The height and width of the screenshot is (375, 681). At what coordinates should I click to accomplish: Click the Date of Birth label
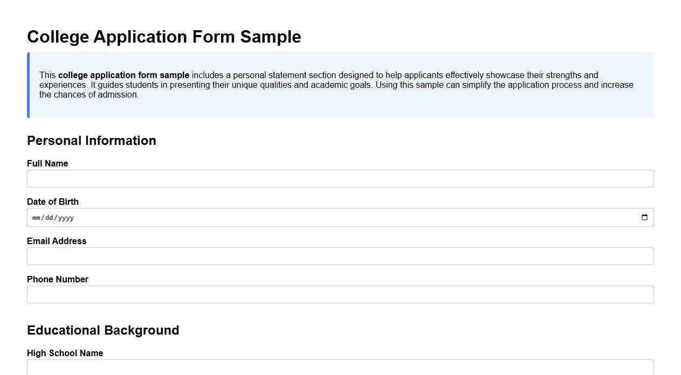[x=52, y=202]
